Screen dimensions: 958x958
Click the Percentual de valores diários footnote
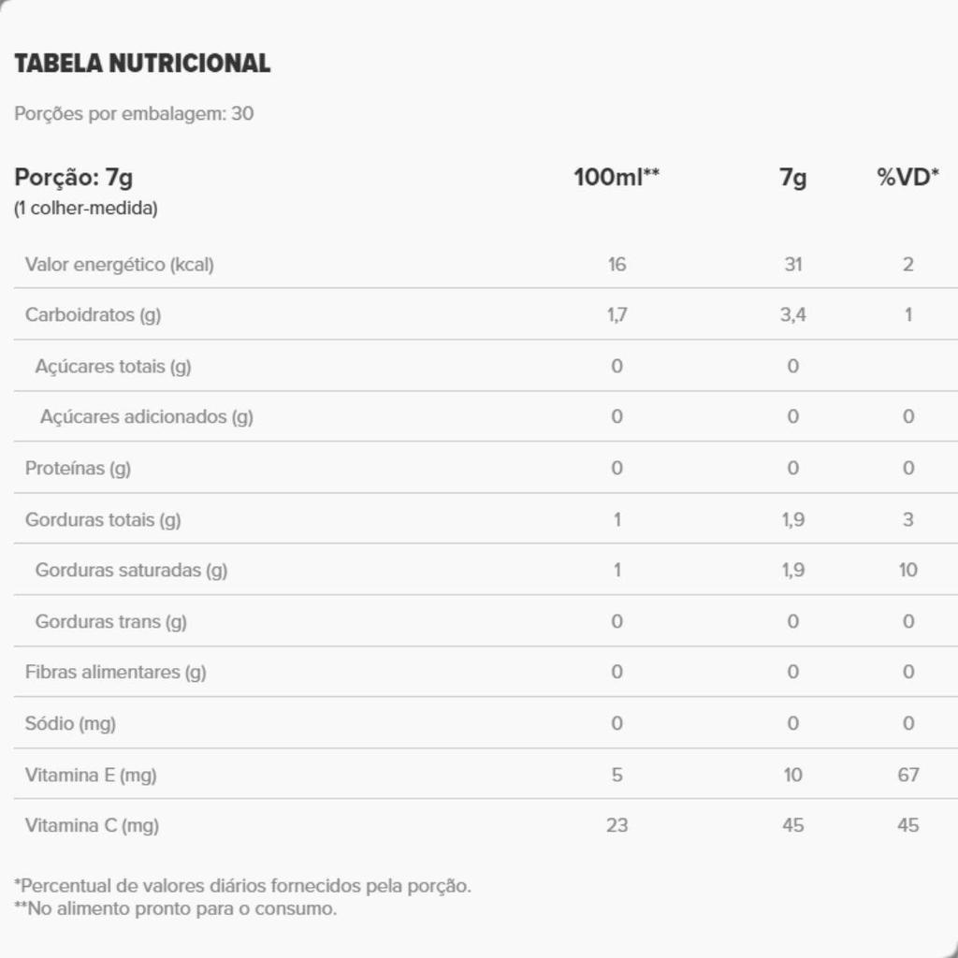(243, 886)
